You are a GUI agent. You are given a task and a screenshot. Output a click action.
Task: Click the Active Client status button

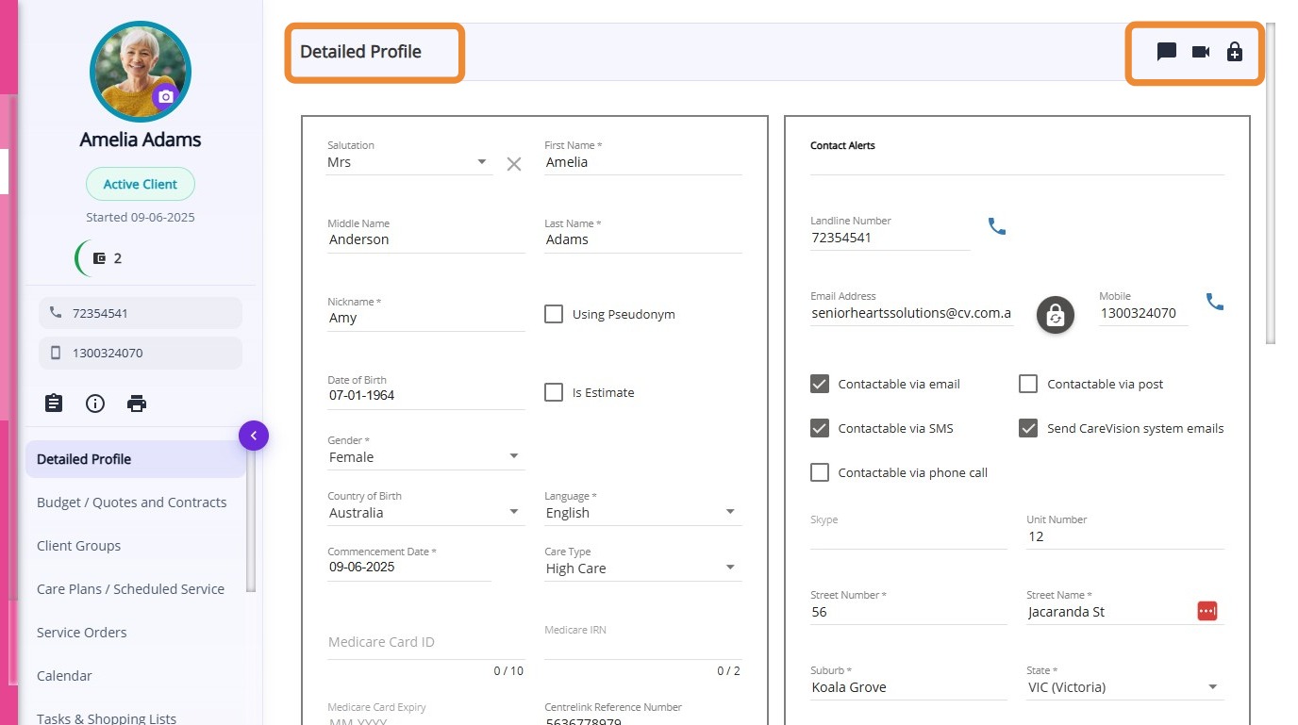(x=141, y=184)
